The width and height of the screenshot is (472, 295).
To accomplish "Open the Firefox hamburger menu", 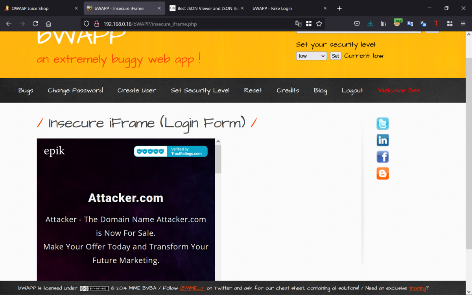I will [463, 24].
